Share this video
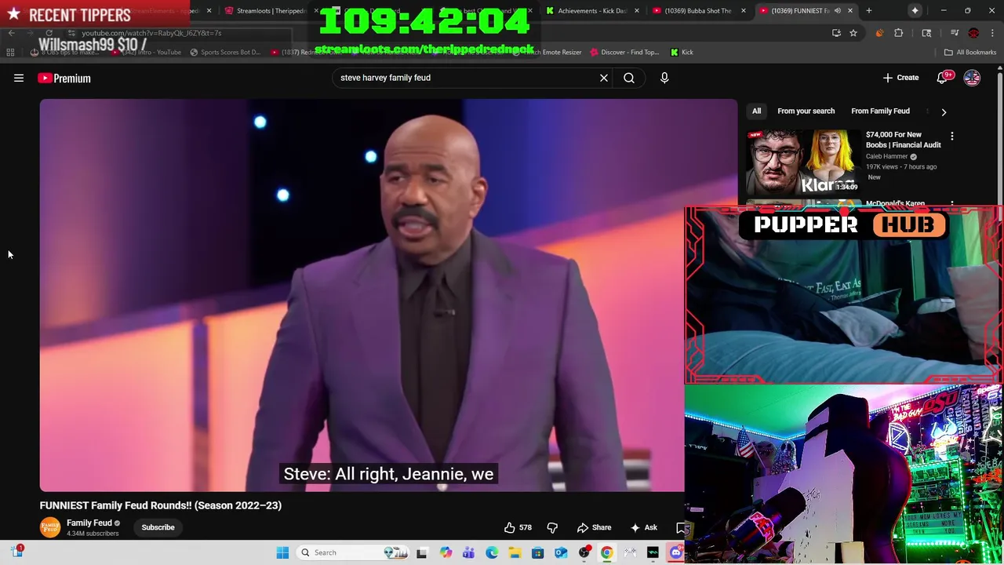Viewport: 1004px width, 565px height. pyautogui.click(x=594, y=527)
